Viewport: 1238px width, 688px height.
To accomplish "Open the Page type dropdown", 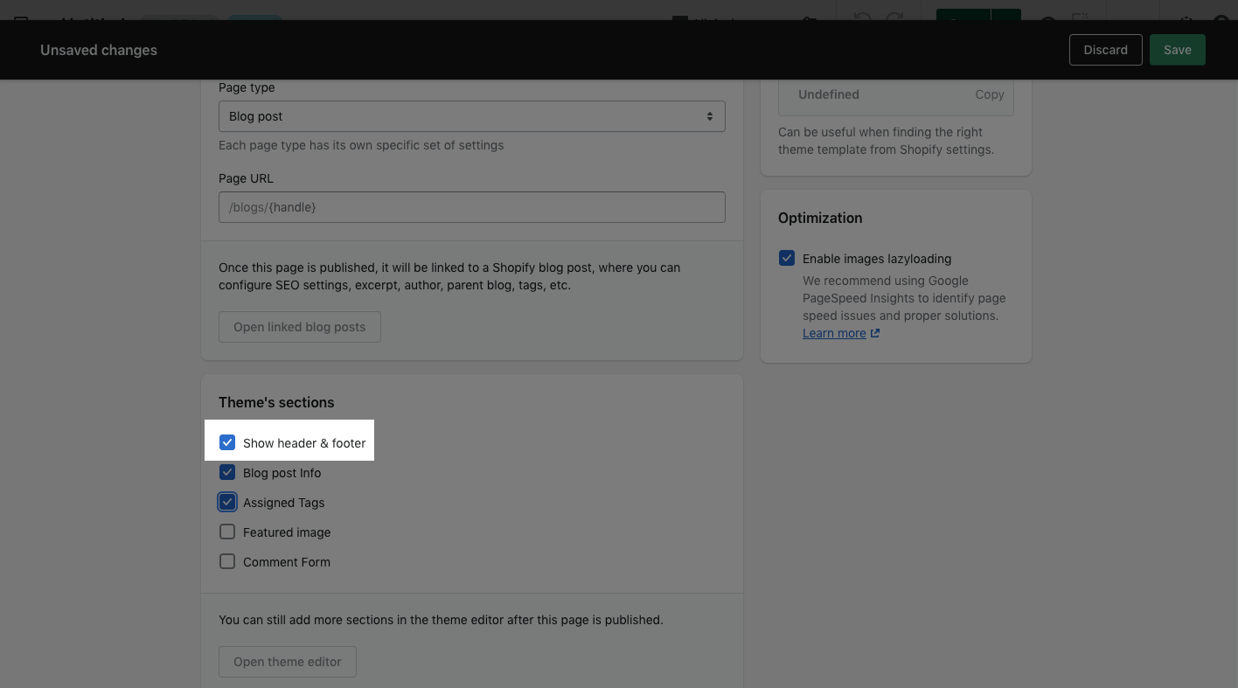I will (471, 116).
